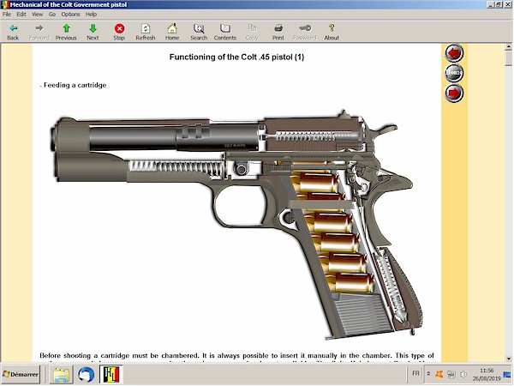Click the Password key icon
Viewport: 514px width, 386px height.
(x=304, y=32)
